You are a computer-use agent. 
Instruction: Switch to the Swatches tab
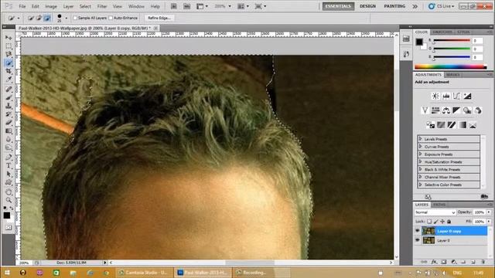coord(442,32)
